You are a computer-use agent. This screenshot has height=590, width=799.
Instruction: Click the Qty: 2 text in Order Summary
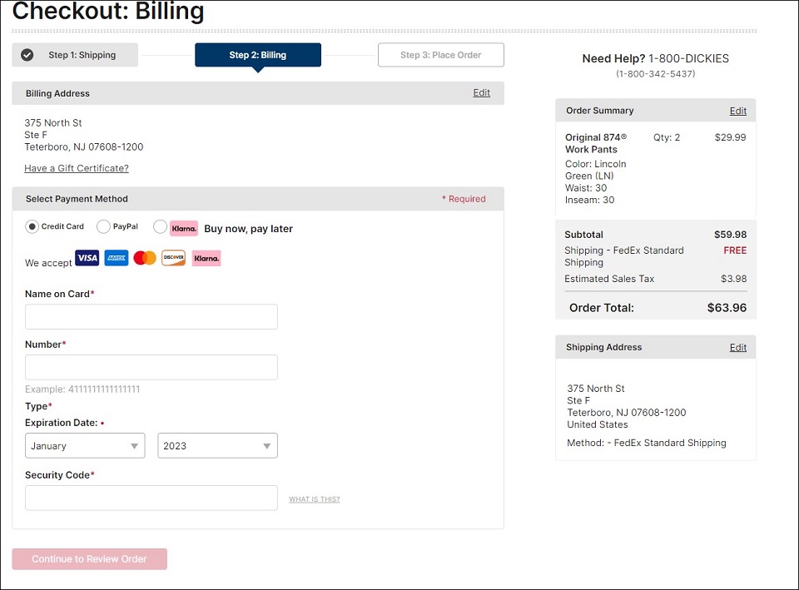tap(667, 137)
